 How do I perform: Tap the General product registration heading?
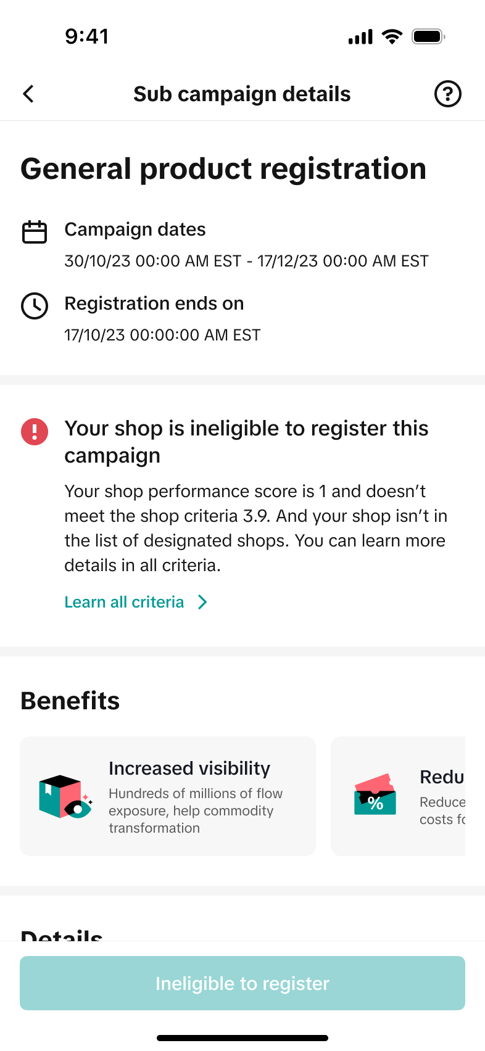point(223,169)
